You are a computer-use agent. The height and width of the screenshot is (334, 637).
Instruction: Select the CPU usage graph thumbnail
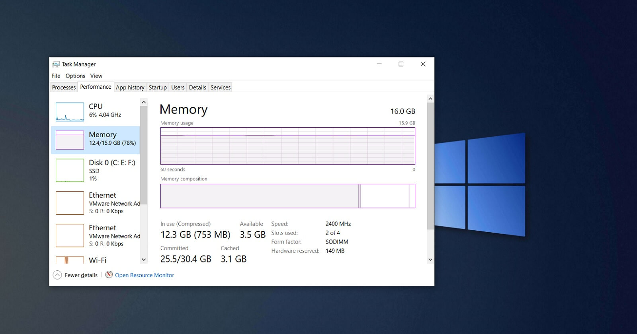coord(70,112)
